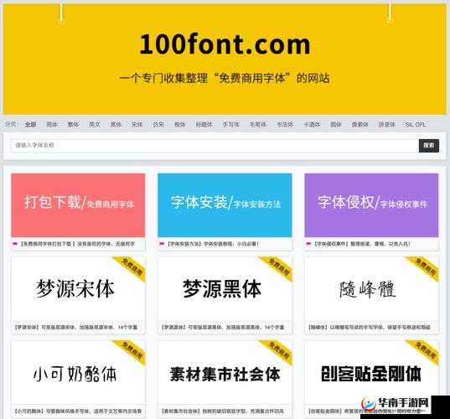Open the 英文 font category

95,124
